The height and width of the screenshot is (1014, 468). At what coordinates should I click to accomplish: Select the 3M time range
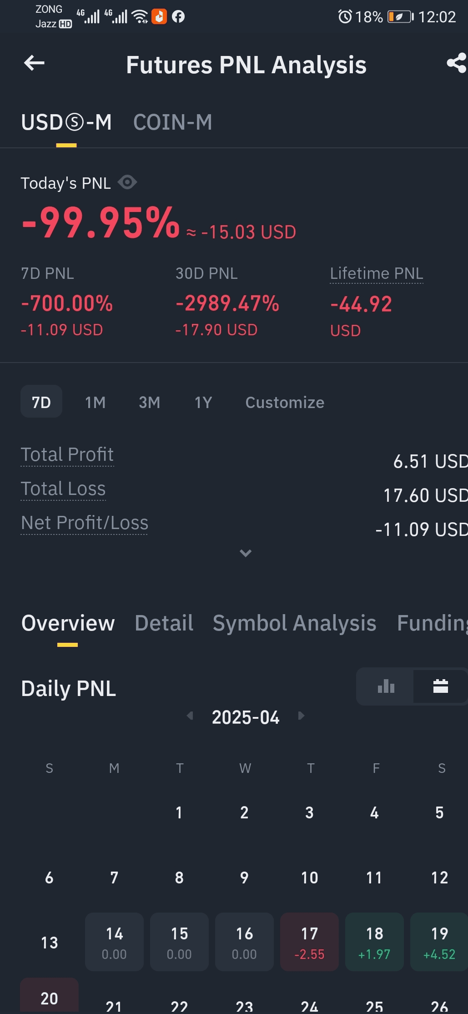149,402
